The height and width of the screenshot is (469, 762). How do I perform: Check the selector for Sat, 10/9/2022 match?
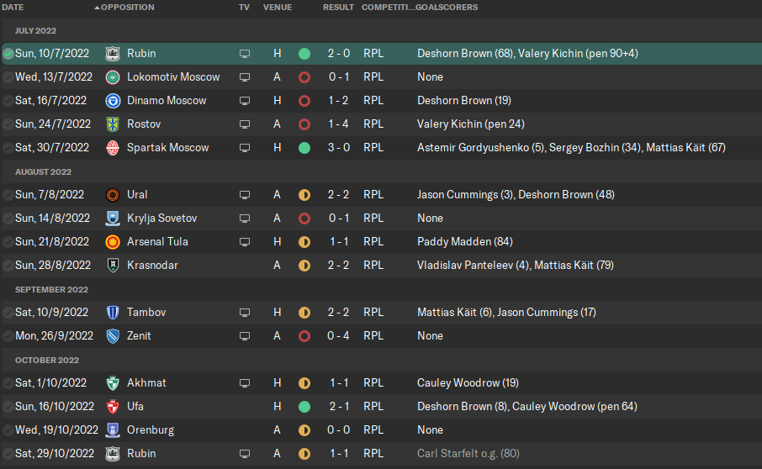8,313
